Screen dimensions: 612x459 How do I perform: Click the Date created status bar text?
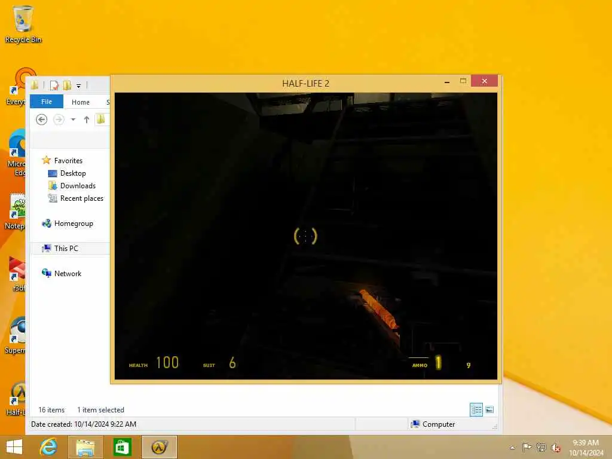click(x=84, y=424)
